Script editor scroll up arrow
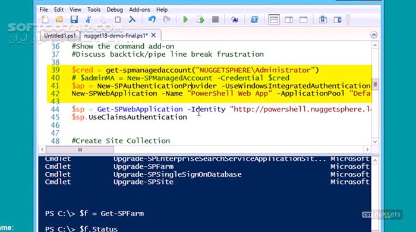 pyautogui.click(x=375, y=46)
